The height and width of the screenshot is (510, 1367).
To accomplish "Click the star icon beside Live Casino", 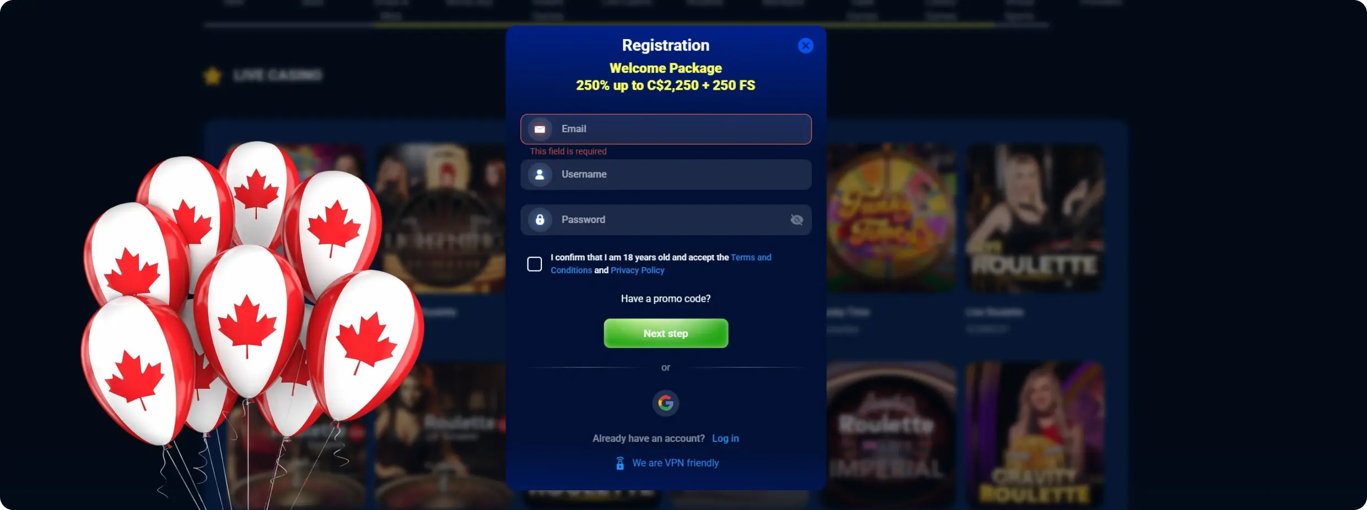I will pyautogui.click(x=212, y=75).
